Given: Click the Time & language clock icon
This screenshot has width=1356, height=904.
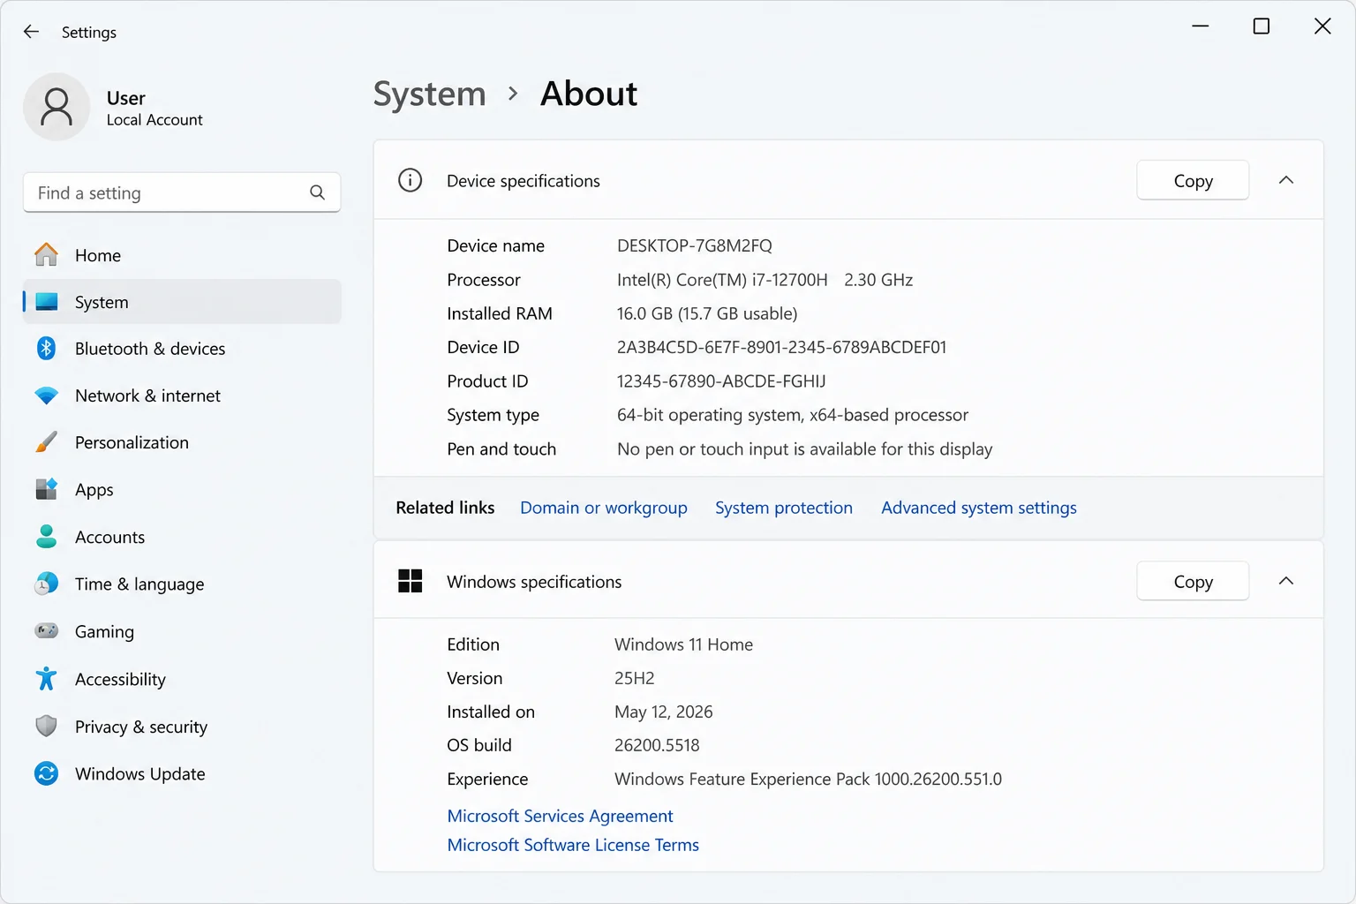Looking at the screenshot, I should pyautogui.click(x=46, y=584).
